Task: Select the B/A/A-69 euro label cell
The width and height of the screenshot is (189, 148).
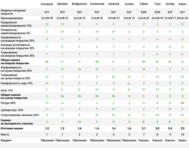Action: coord(182,18)
